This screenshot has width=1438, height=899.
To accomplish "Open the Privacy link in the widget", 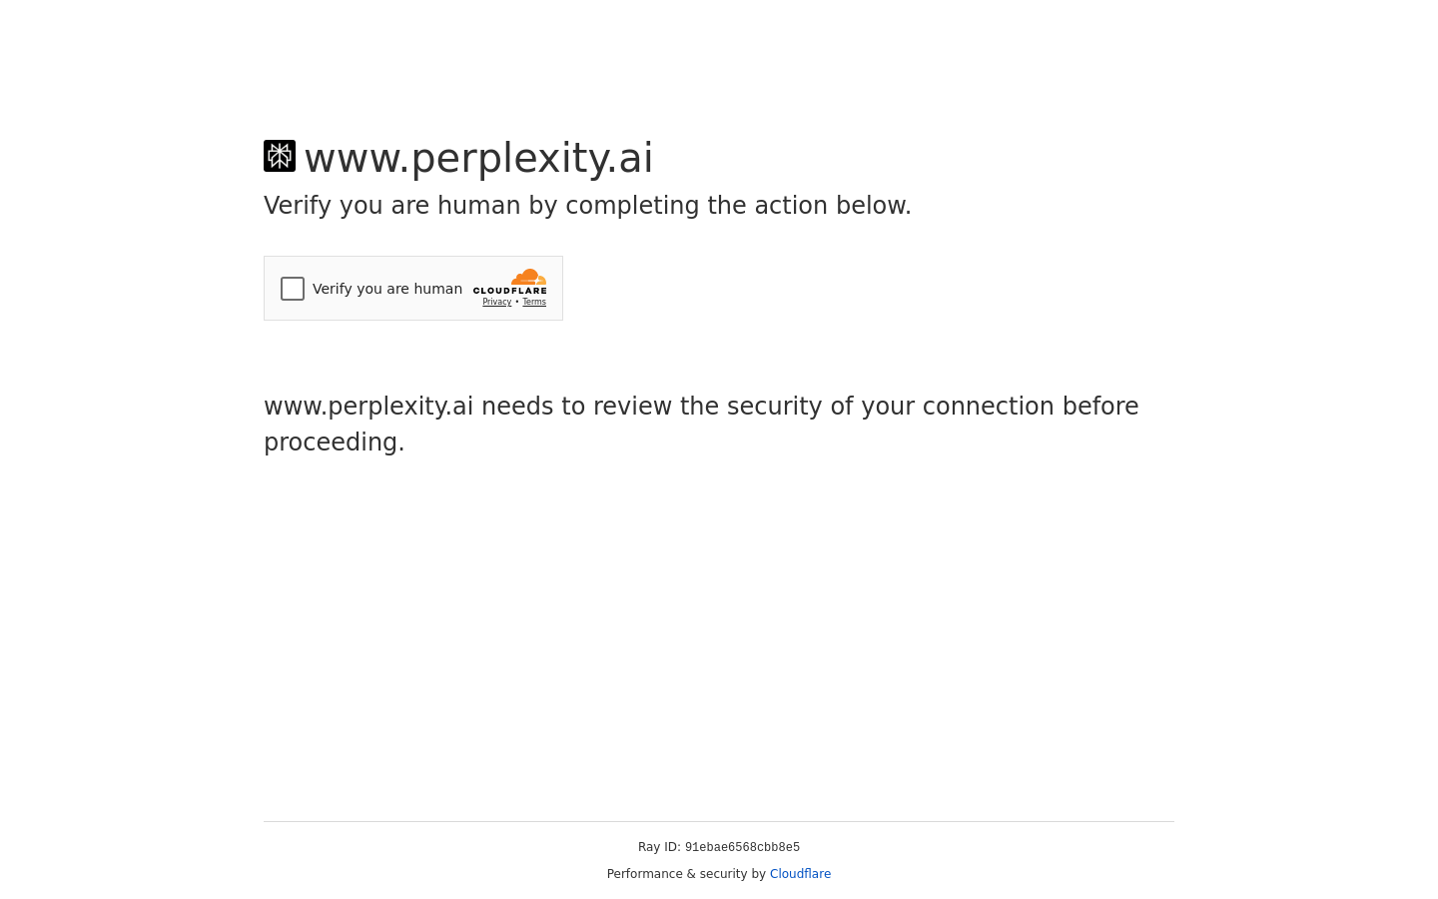I will coord(496,302).
